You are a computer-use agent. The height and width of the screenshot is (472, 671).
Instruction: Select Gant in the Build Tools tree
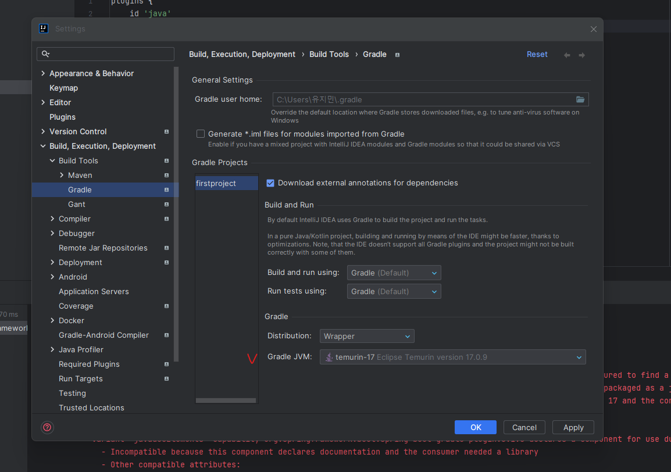(x=77, y=205)
